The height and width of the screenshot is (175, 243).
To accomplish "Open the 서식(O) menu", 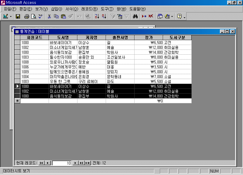I will 72,9.
